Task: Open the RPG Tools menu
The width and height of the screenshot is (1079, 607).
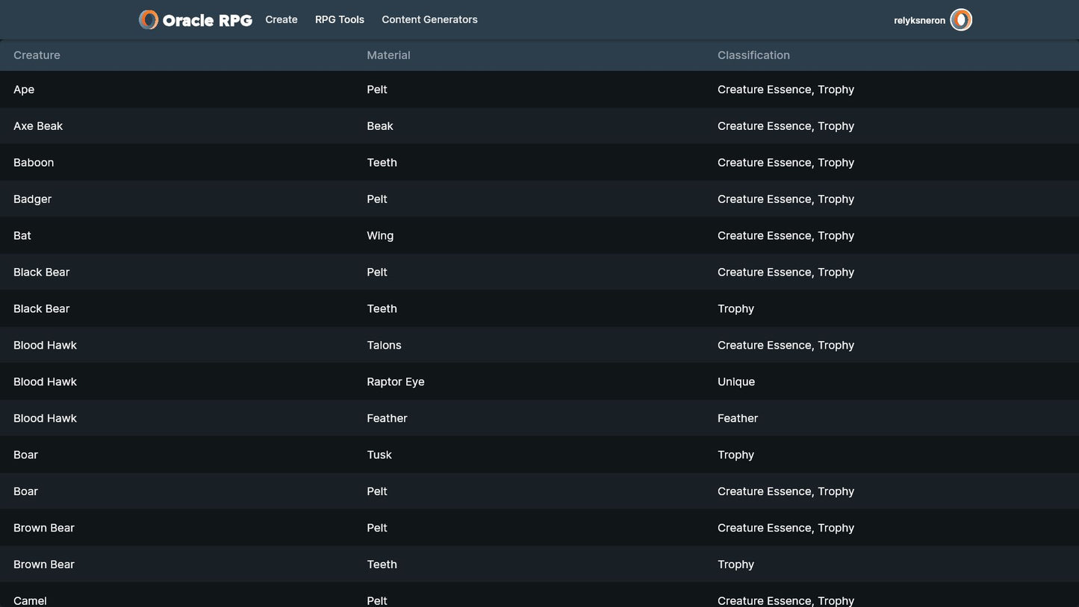Action: 340,20
